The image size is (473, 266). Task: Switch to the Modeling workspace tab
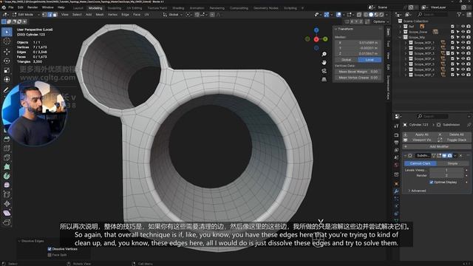pyautogui.click(x=95, y=8)
